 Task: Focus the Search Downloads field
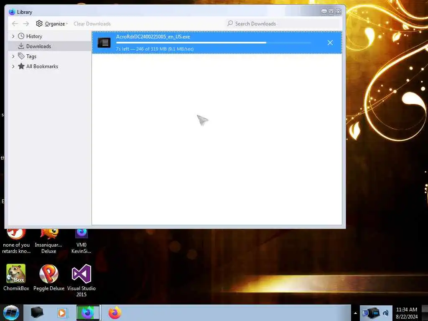(x=284, y=24)
